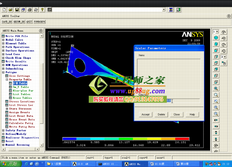The image size is (232, 167).
Task: Collapse the Property Table node
Action: click(x=7, y=79)
